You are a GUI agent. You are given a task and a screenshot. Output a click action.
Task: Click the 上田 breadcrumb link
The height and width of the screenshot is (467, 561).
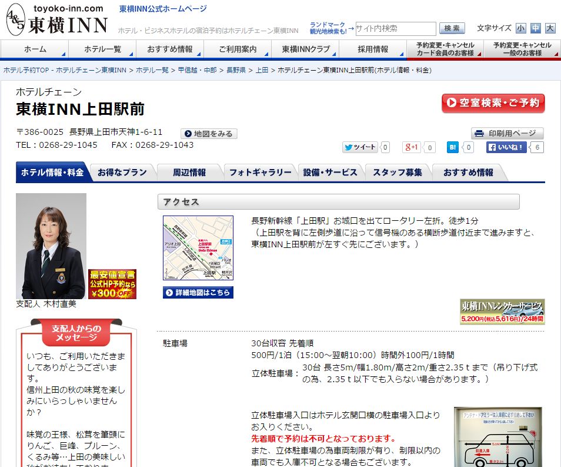(x=262, y=70)
